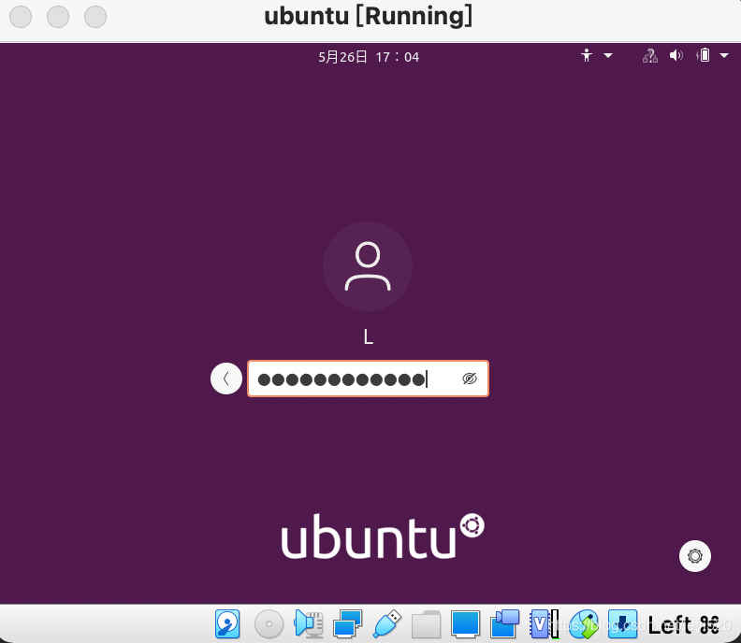This screenshot has width=741, height=643.
Task: Click the user avatar circle
Action: pos(368,266)
